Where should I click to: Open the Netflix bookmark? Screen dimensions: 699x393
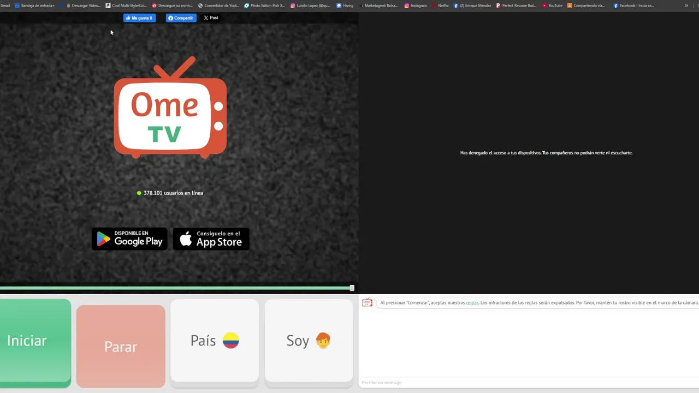coord(440,5)
